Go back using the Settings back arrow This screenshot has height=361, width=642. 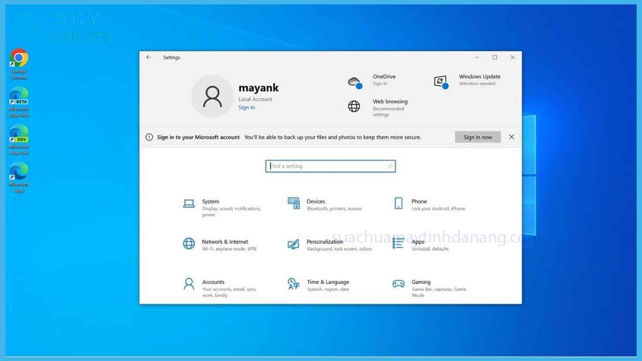click(148, 58)
